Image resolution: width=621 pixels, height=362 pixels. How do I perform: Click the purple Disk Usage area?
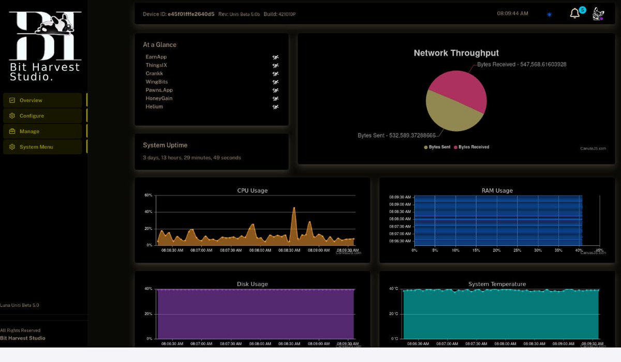[x=256, y=314]
